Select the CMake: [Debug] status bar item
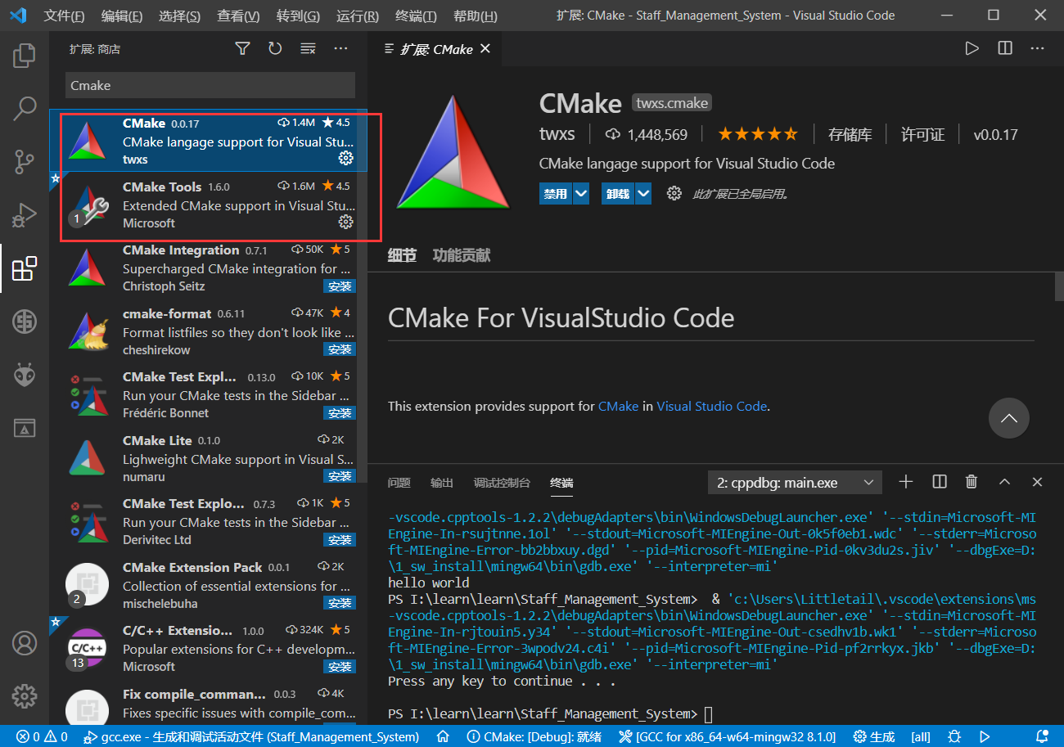 pyautogui.click(x=534, y=736)
